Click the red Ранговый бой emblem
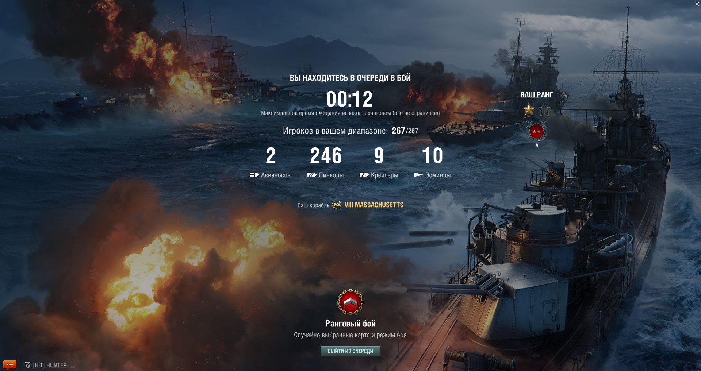The image size is (701, 371). click(x=350, y=302)
